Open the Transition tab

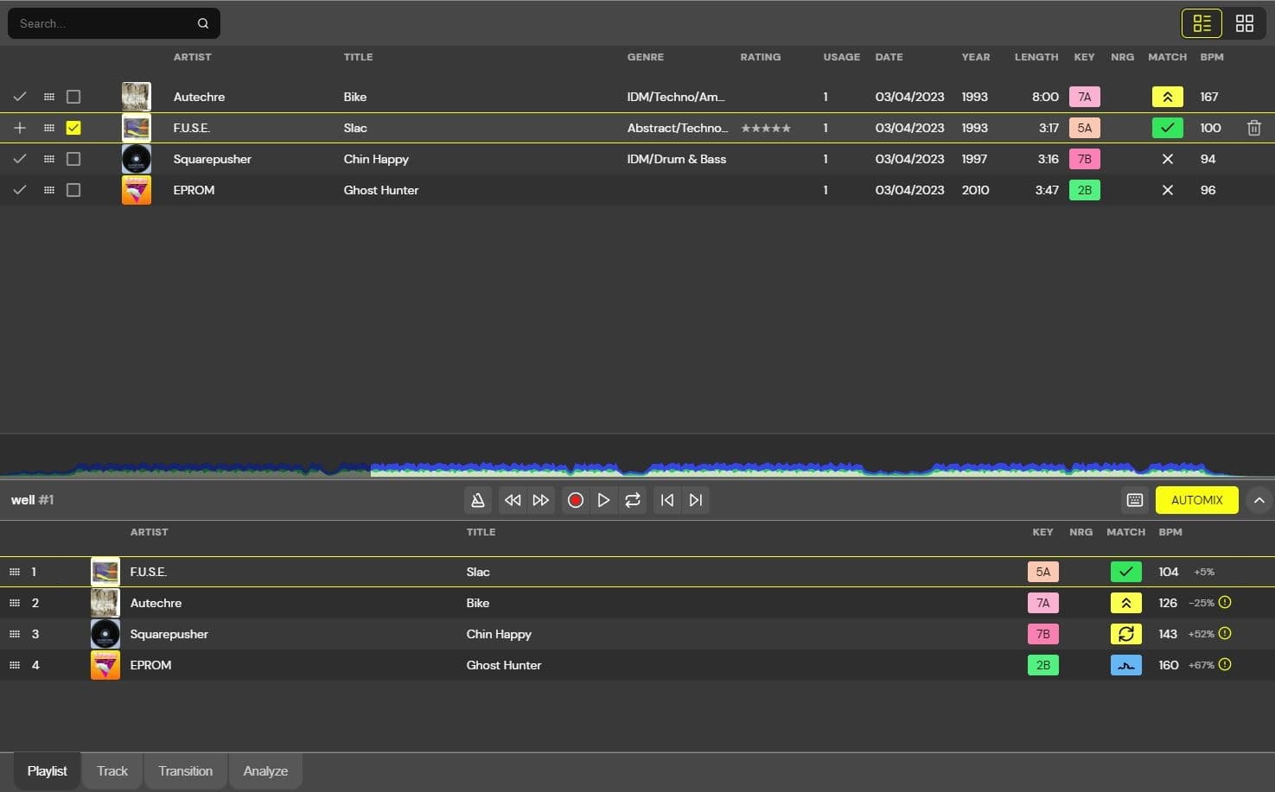(185, 771)
